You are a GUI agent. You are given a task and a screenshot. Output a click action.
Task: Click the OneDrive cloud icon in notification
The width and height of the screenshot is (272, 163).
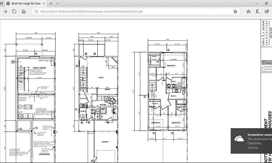pyautogui.click(x=239, y=138)
